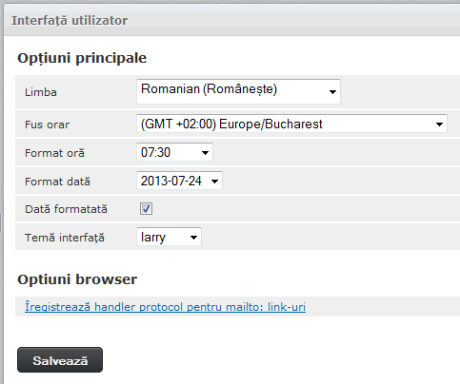Click the arrow next to larry theme
Screen dimensions: 460x384
[x=193, y=238]
